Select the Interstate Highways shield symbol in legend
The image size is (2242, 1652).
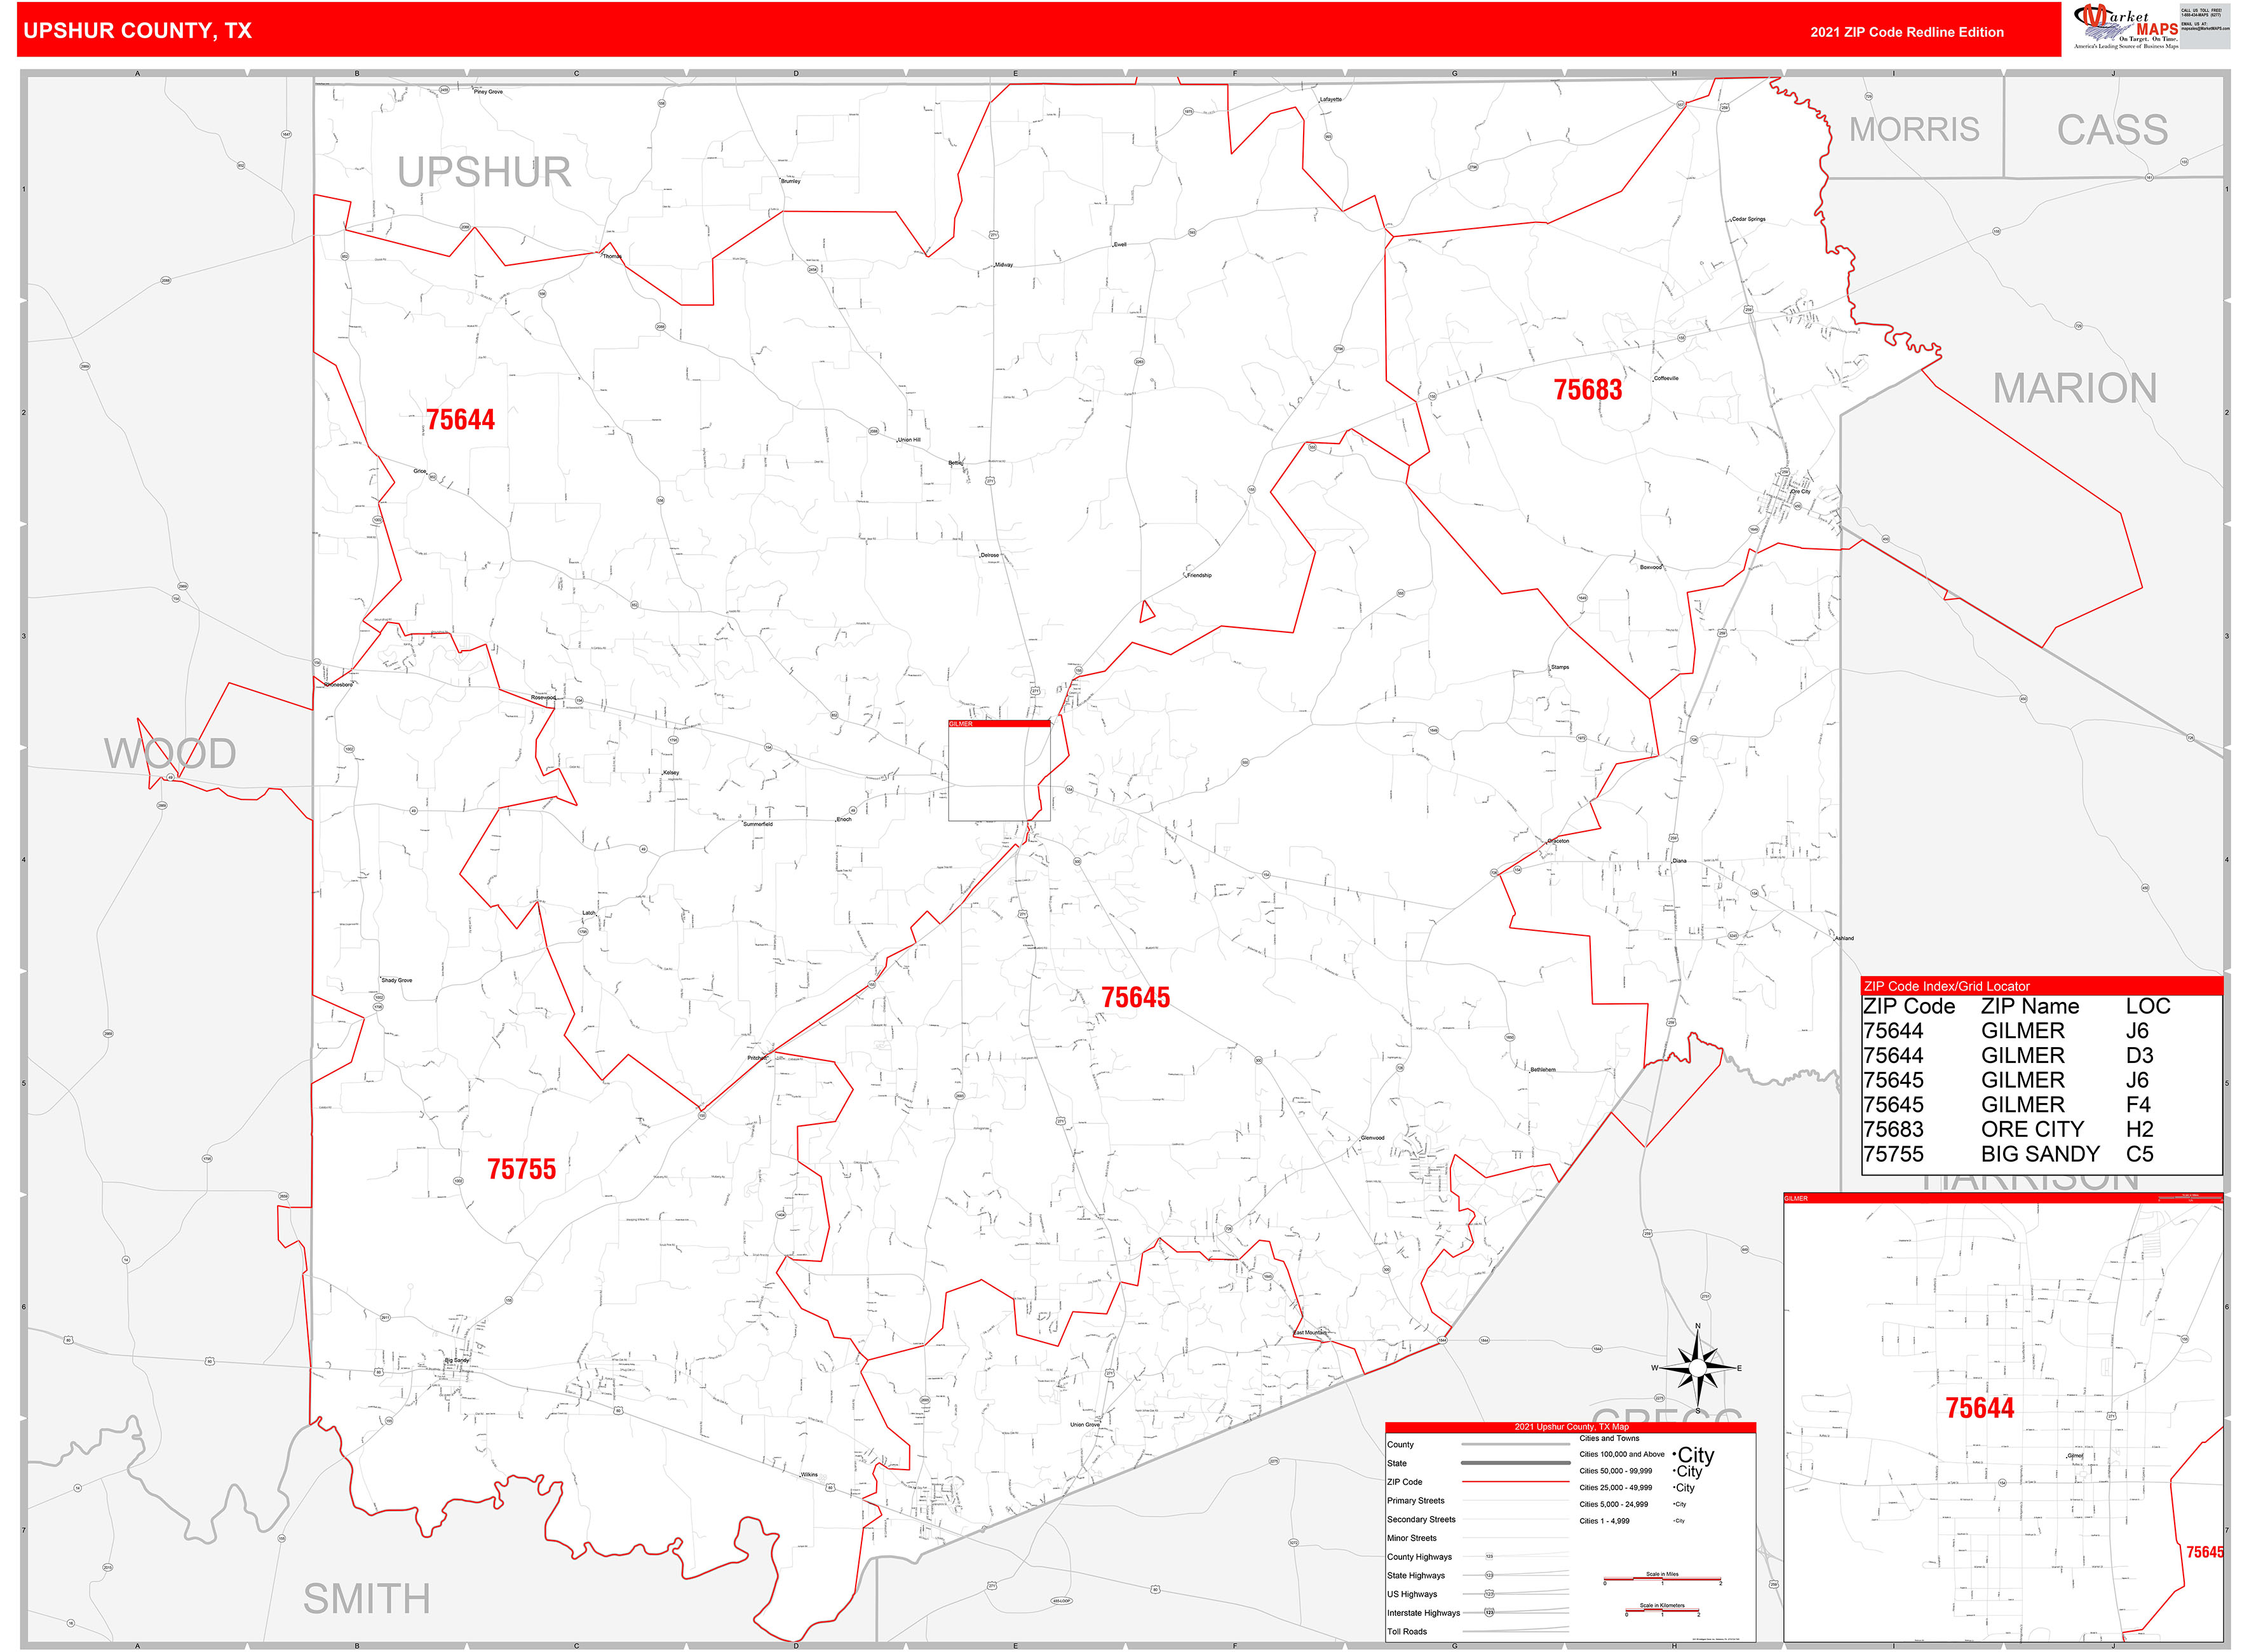(1489, 1613)
